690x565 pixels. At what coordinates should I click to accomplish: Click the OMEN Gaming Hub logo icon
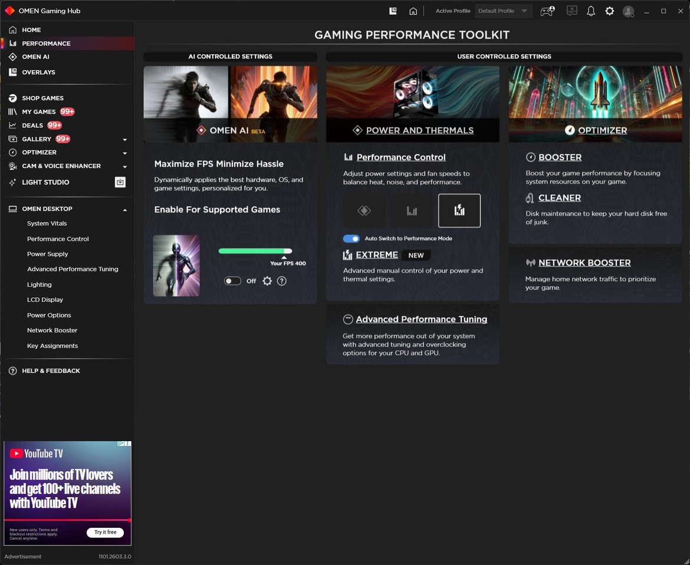tap(9, 11)
